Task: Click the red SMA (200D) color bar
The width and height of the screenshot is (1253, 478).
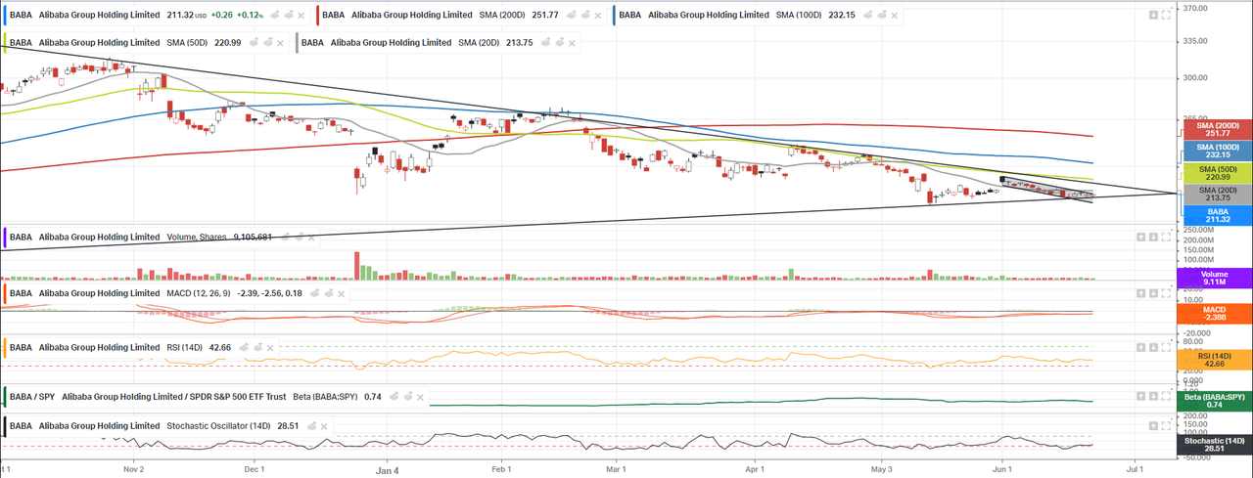Action: click(317, 16)
